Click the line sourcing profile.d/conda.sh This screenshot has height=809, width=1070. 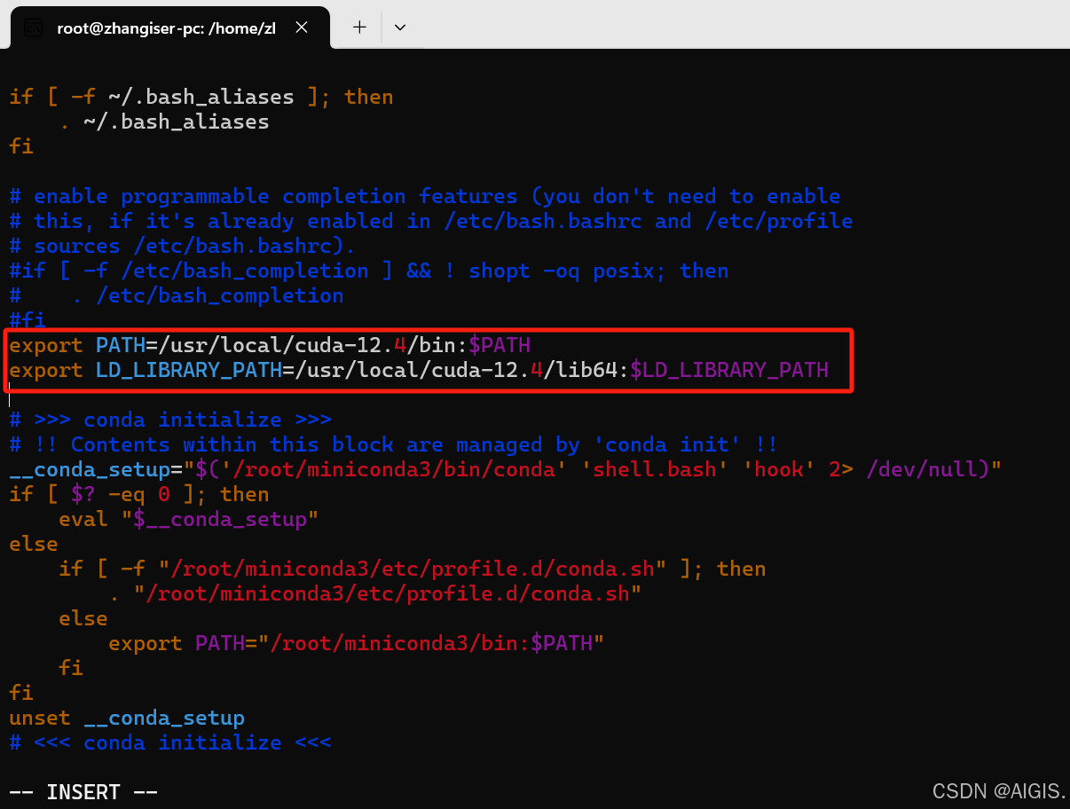coord(375,593)
